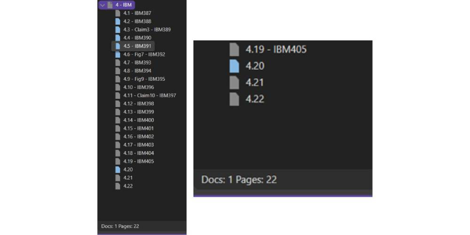Click Docs: 1 Pages: 22 in enlarged status bar

(239, 179)
